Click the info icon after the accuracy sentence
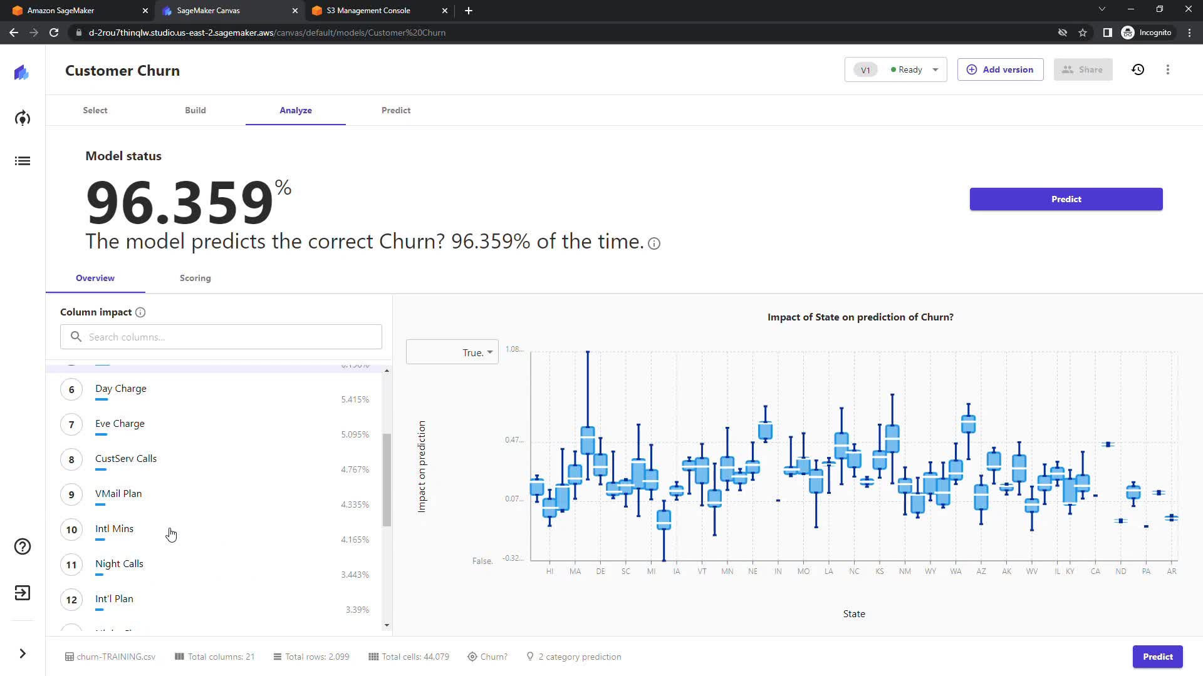 [x=654, y=243]
